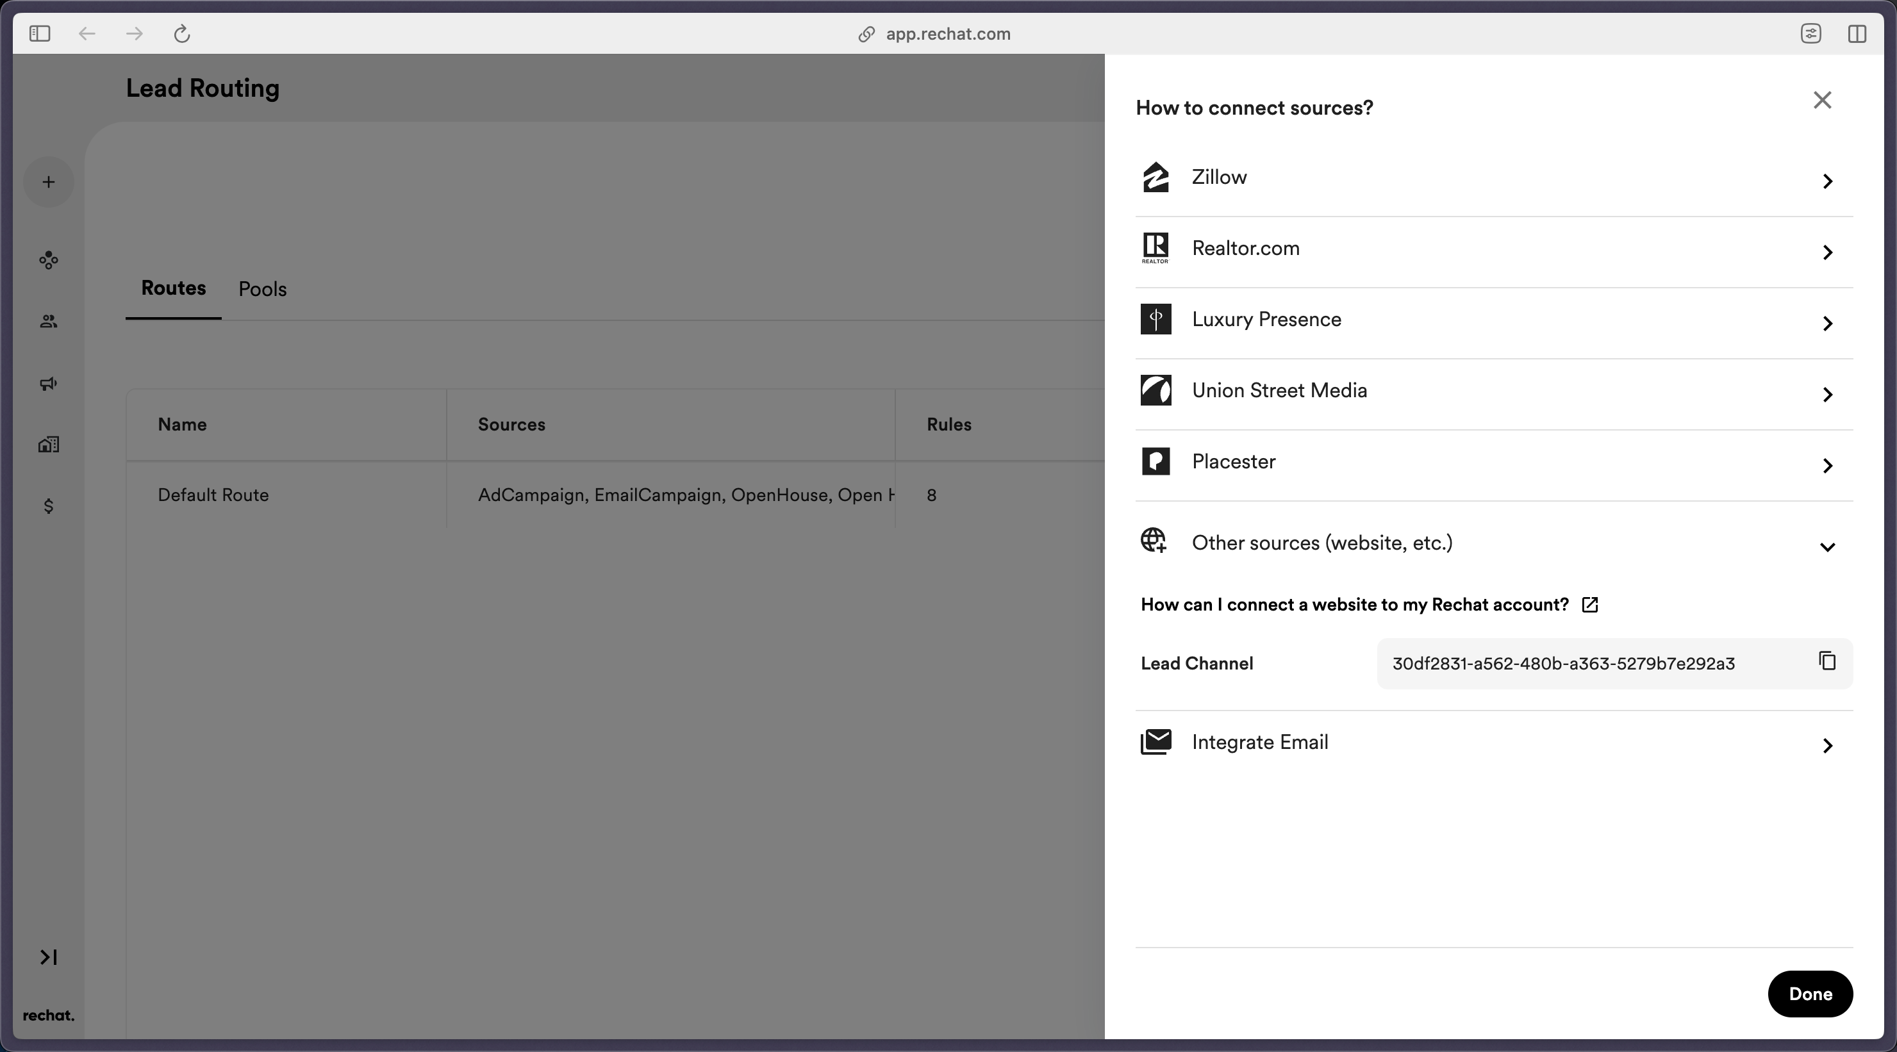This screenshot has height=1052, width=1897.
Task: Open the network nodes icon in sidebar
Action: point(49,260)
